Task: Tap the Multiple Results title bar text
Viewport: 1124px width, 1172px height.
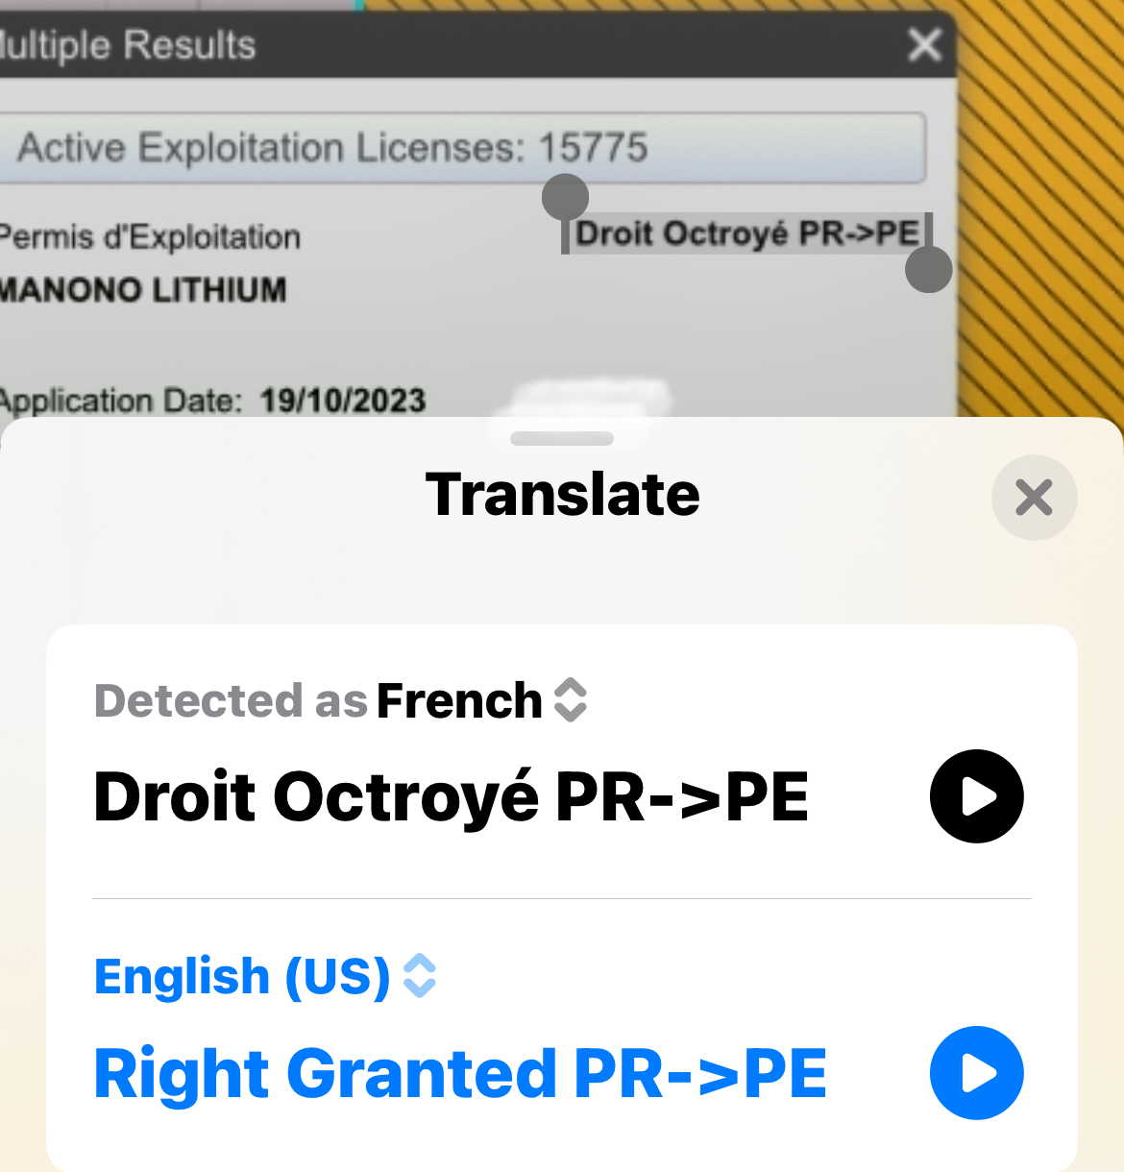Action: coord(128,45)
